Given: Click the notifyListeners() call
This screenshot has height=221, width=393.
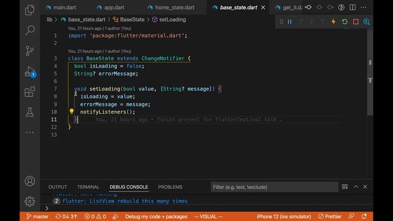Looking at the screenshot, I should coord(107,112).
